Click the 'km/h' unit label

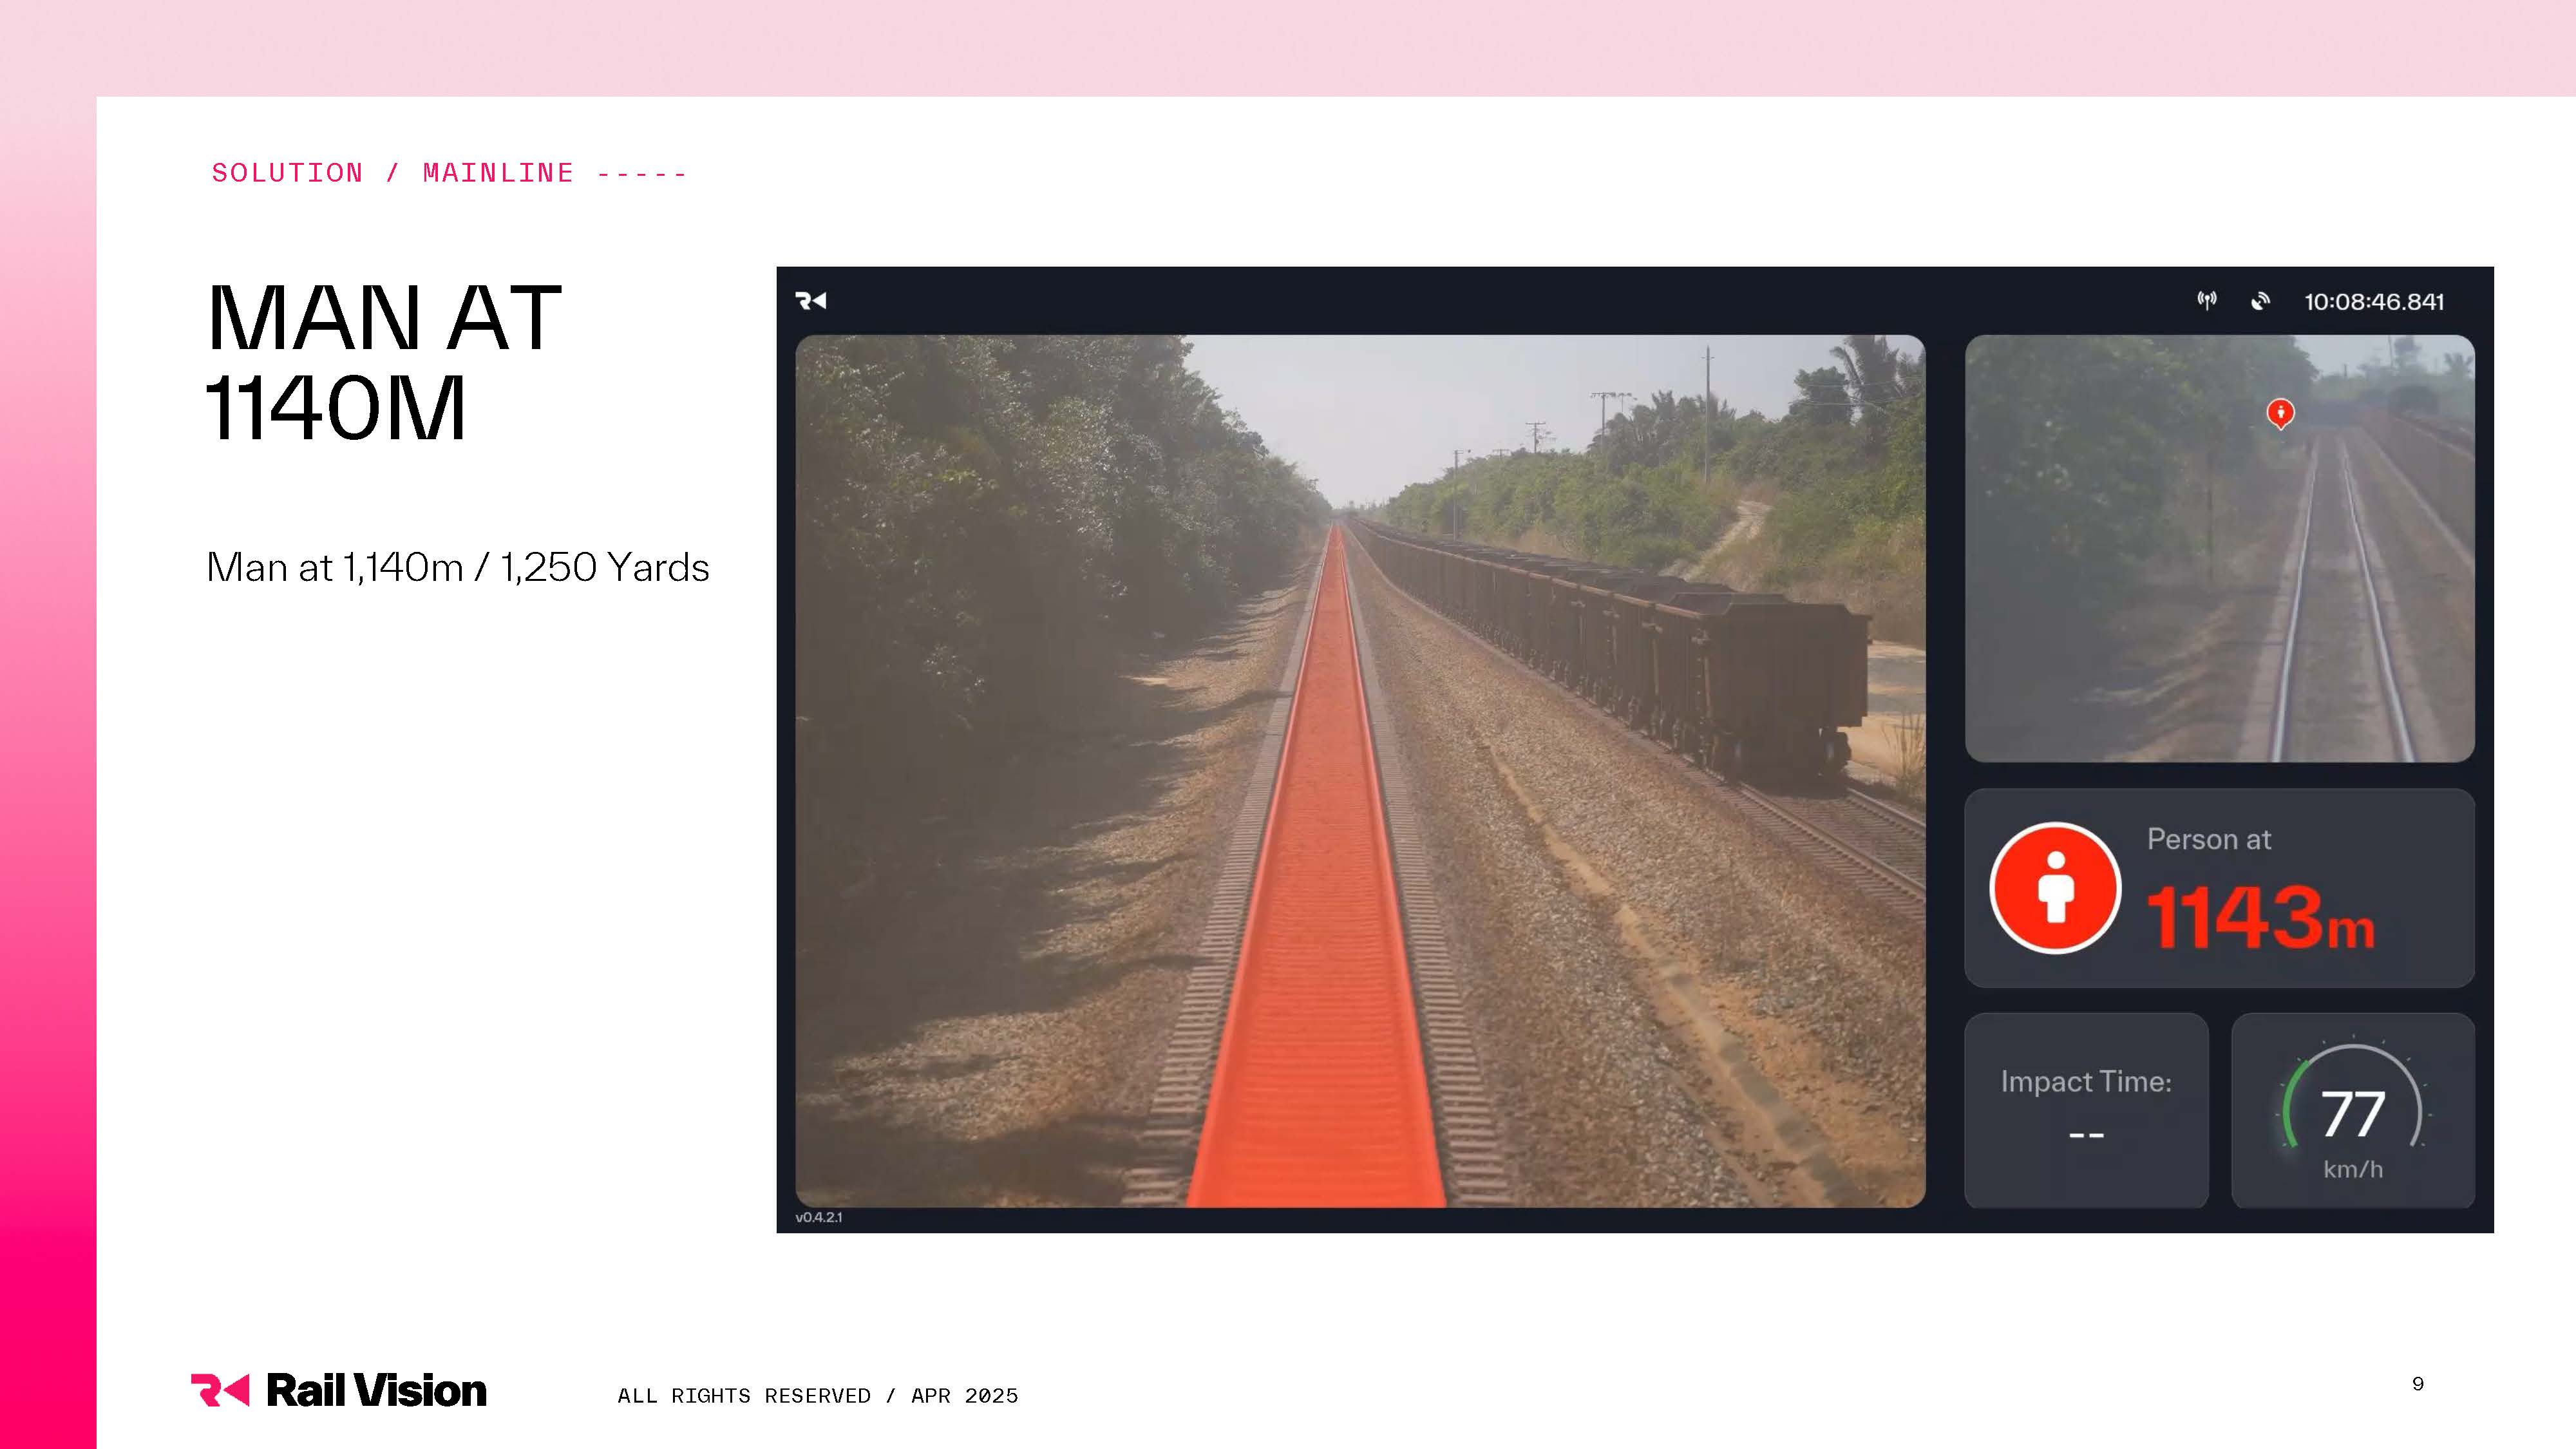pos(2353,1169)
